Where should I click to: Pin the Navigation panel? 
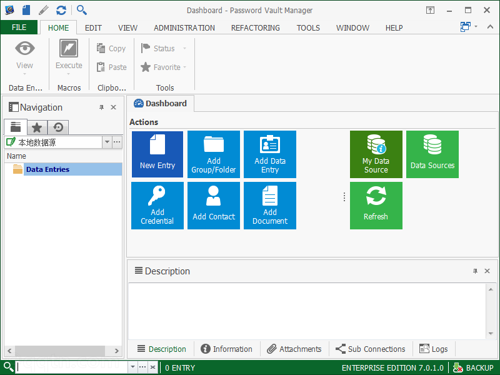tap(101, 107)
